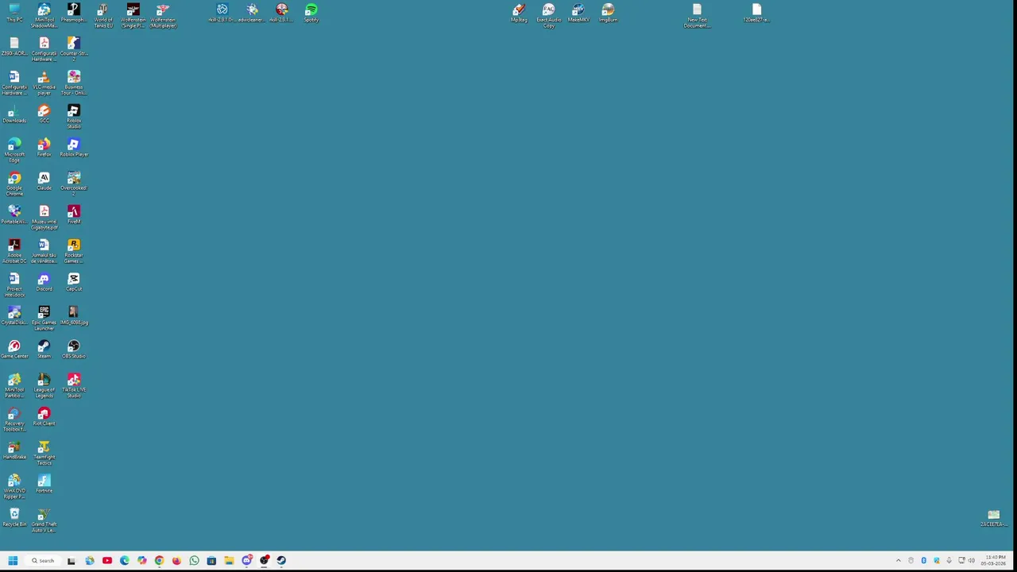Launch Roblox Studio desktop shortcut

pyautogui.click(x=74, y=117)
